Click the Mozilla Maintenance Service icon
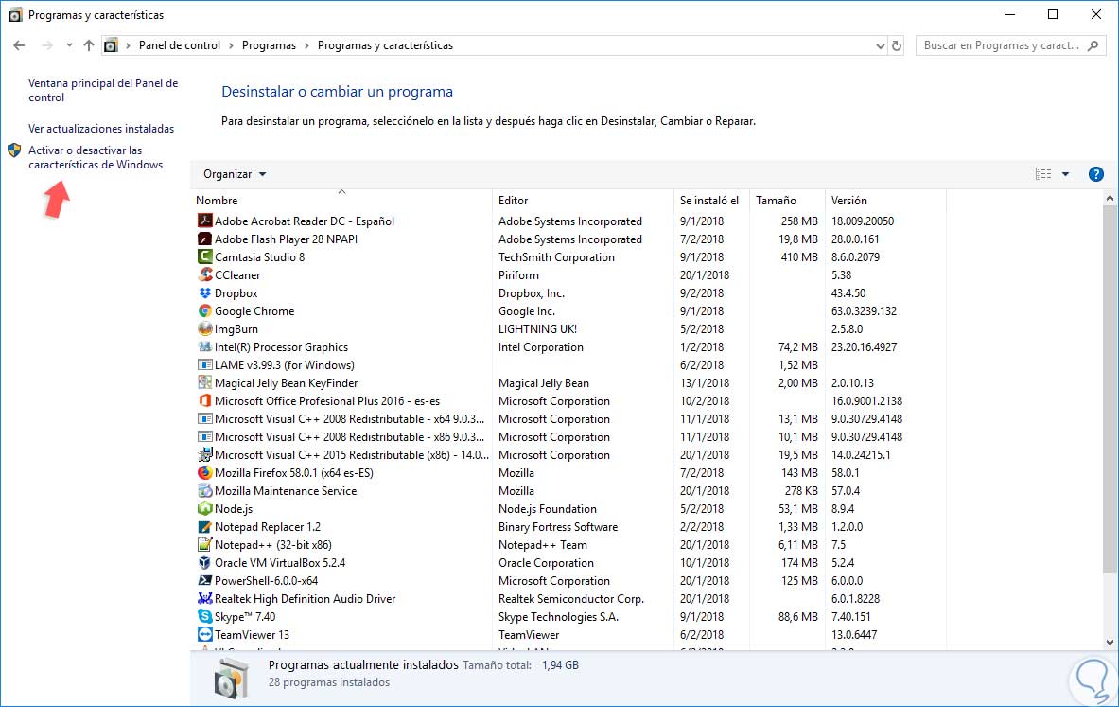Screen dimensions: 1119x707 pos(205,490)
